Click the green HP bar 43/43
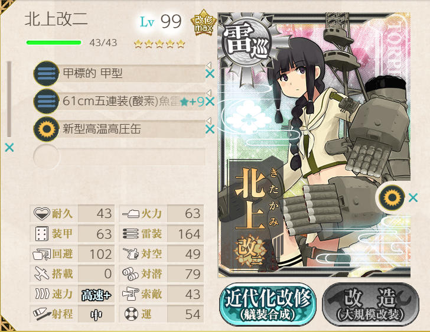 click(54, 43)
